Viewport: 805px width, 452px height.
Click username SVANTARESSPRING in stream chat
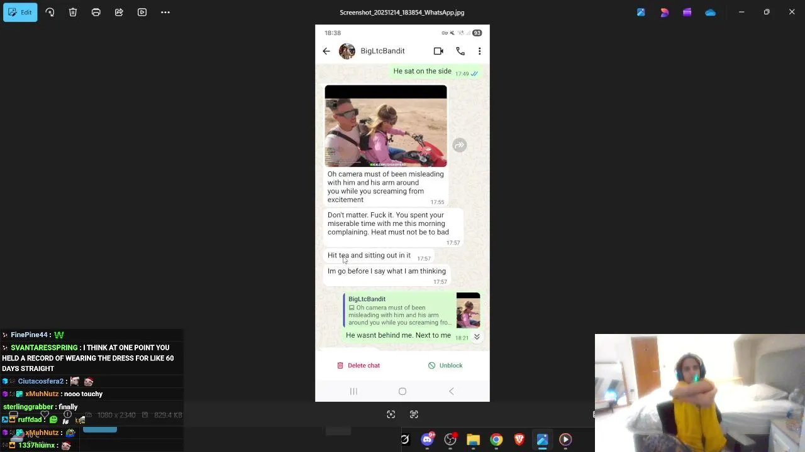pos(44,348)
